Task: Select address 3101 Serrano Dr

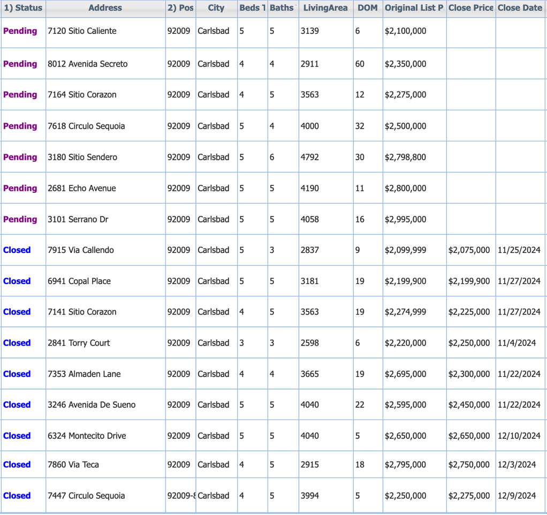Action: (x=78, y=219)
